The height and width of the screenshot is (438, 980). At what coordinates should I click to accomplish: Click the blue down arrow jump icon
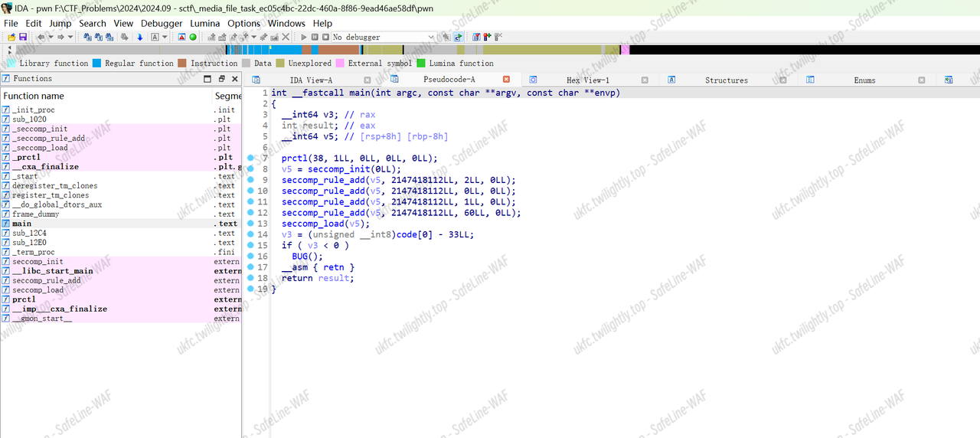(x=140, y=37)
